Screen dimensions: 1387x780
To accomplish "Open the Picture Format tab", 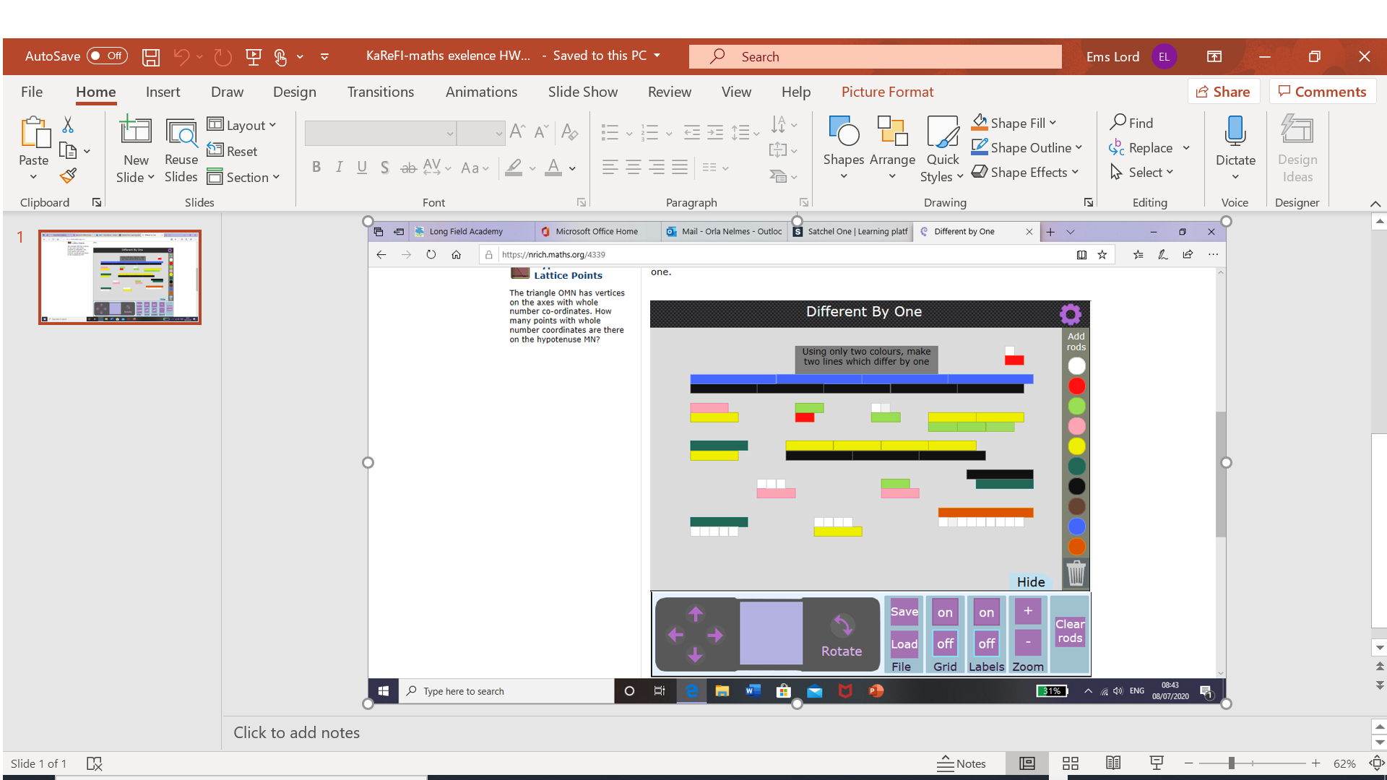I will 887,92.
